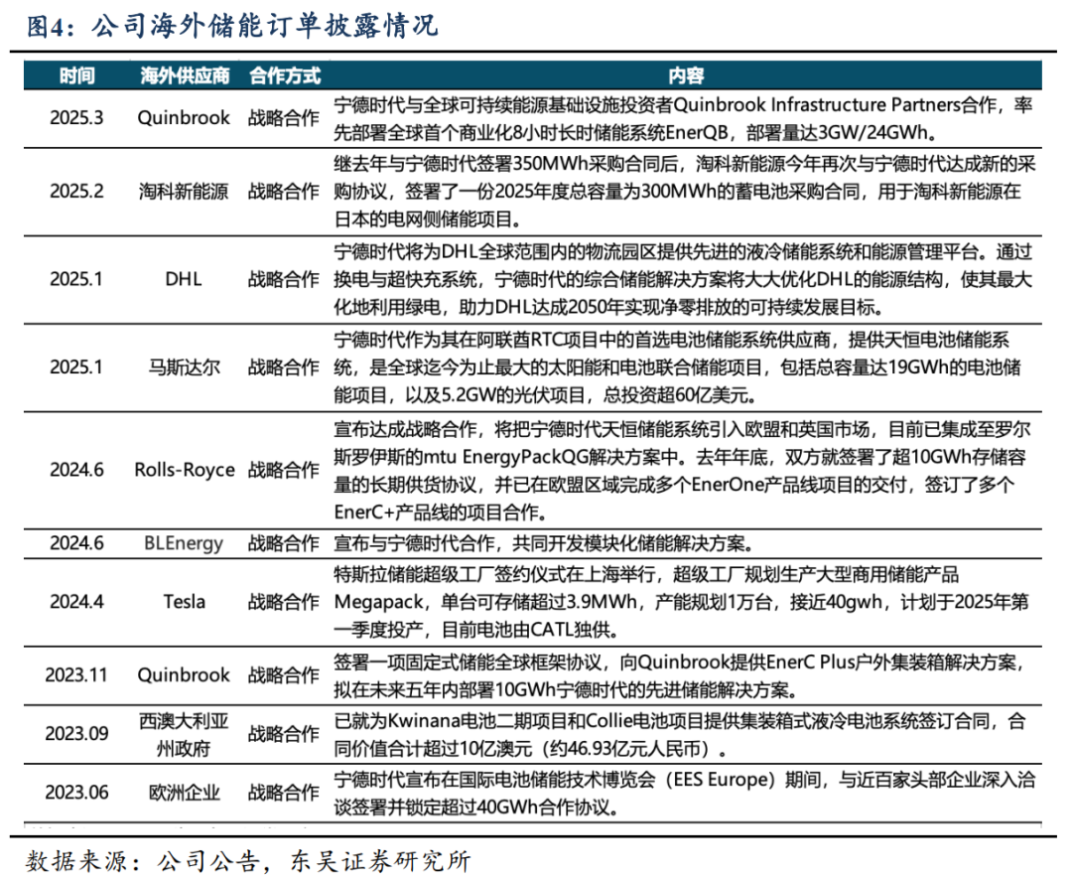Click supplier Quinbrook in the 2025.3 row
This screenshot has height=881, width=1072.
pos(184,117)
